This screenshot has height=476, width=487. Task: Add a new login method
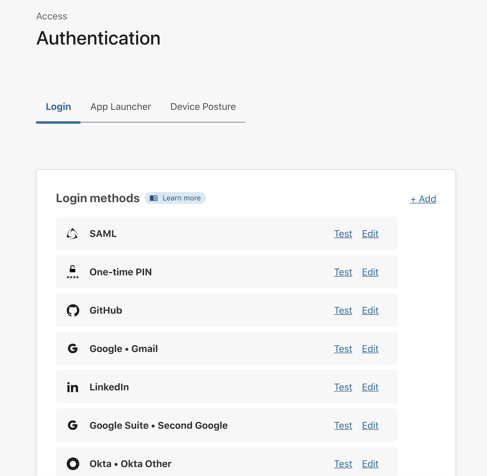423,199
